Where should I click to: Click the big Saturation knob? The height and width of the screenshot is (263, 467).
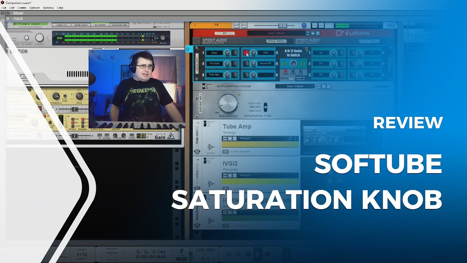point(228,103)
